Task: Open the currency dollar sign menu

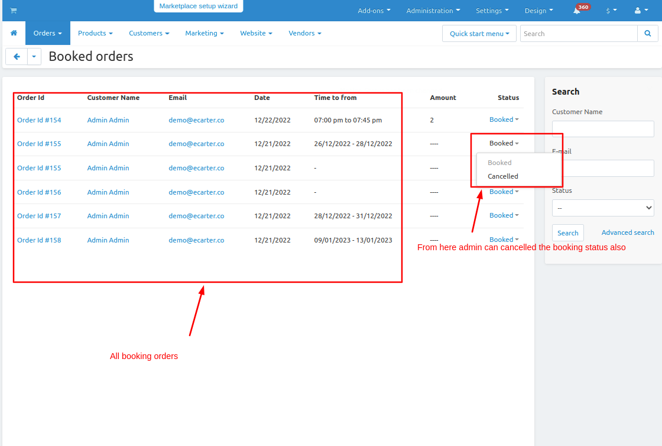Action: click(x=611, y=11)
